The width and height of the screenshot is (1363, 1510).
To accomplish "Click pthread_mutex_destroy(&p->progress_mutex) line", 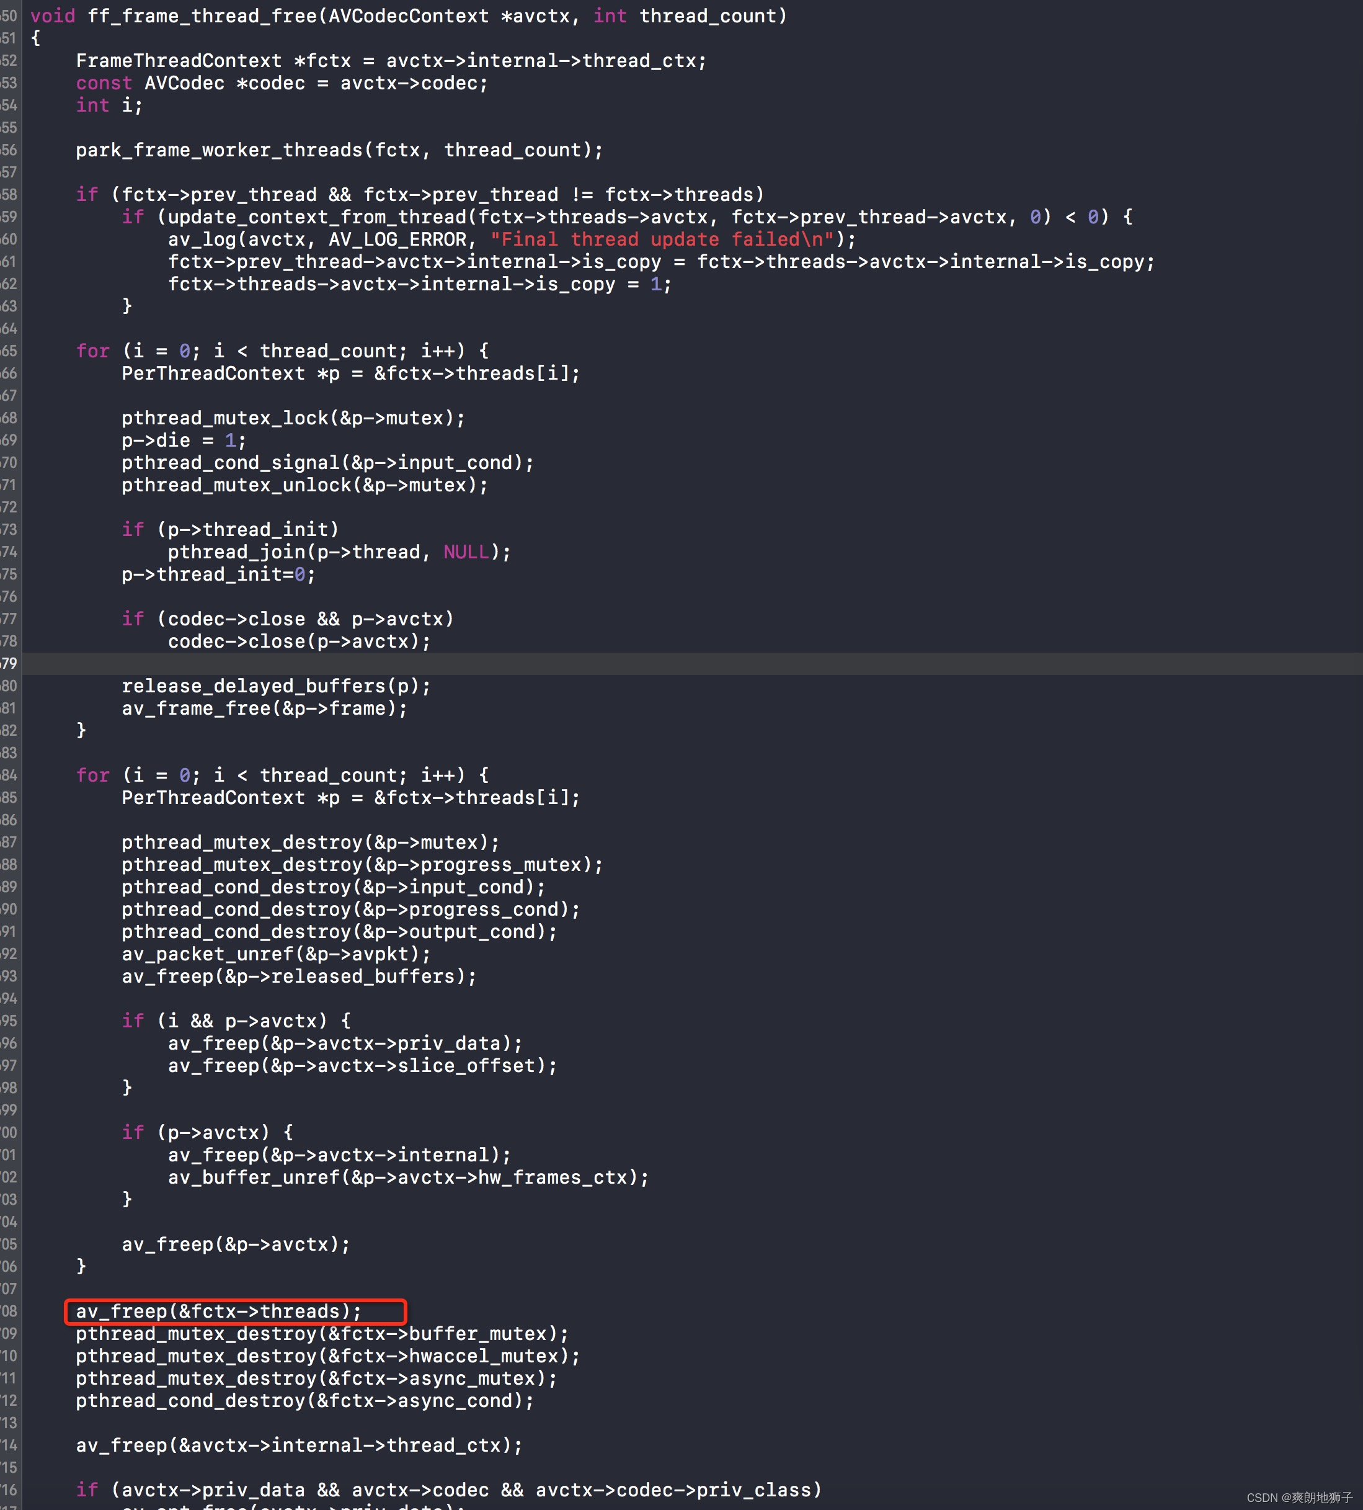I will [x=362, y=865].
